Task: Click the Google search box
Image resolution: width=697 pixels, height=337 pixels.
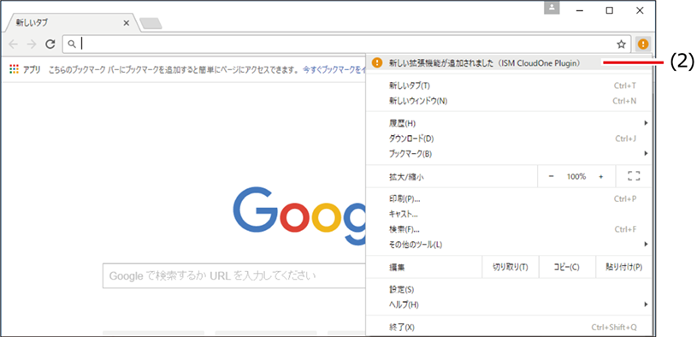Action: click(234, 275)
